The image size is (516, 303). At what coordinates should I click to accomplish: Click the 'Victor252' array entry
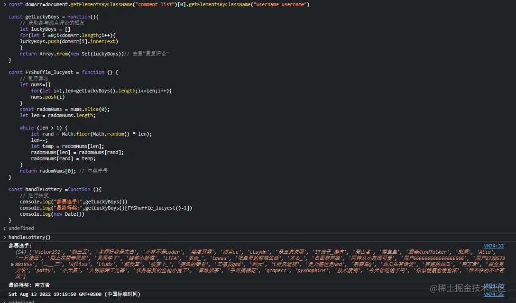click(48, 252)
